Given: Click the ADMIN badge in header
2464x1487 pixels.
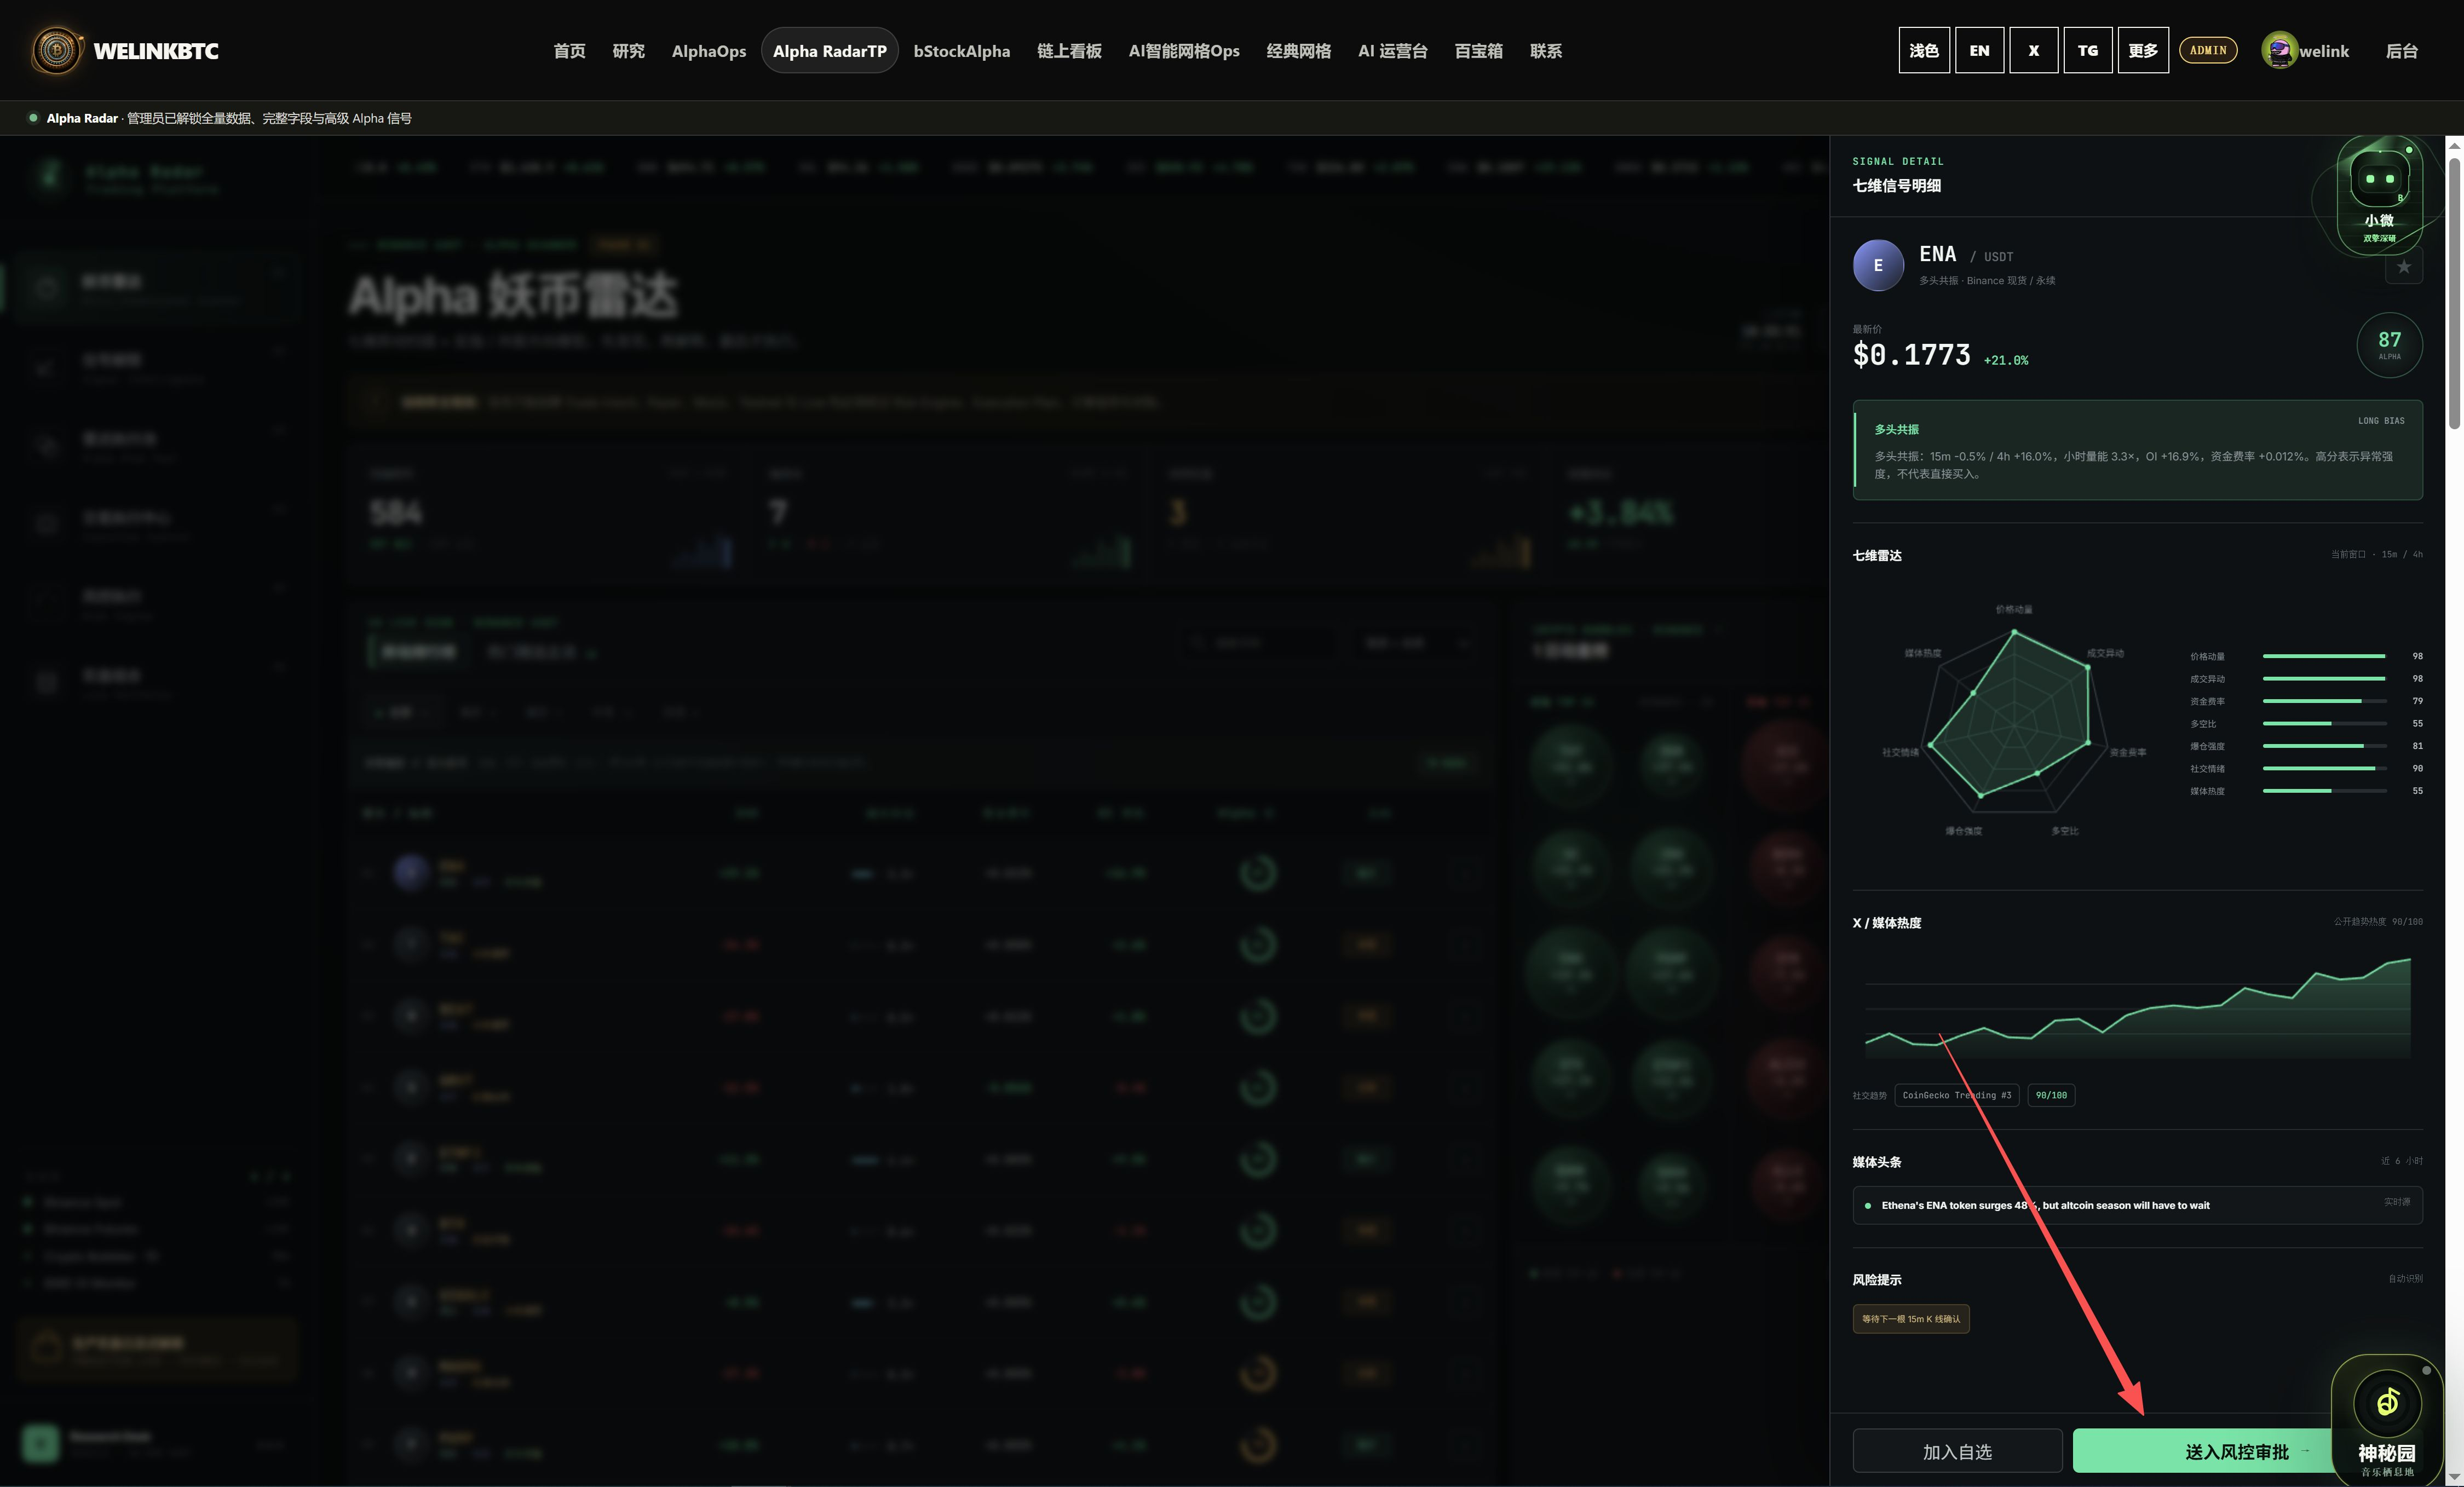Looking at the screenshot, I should tap(2208, 50).
